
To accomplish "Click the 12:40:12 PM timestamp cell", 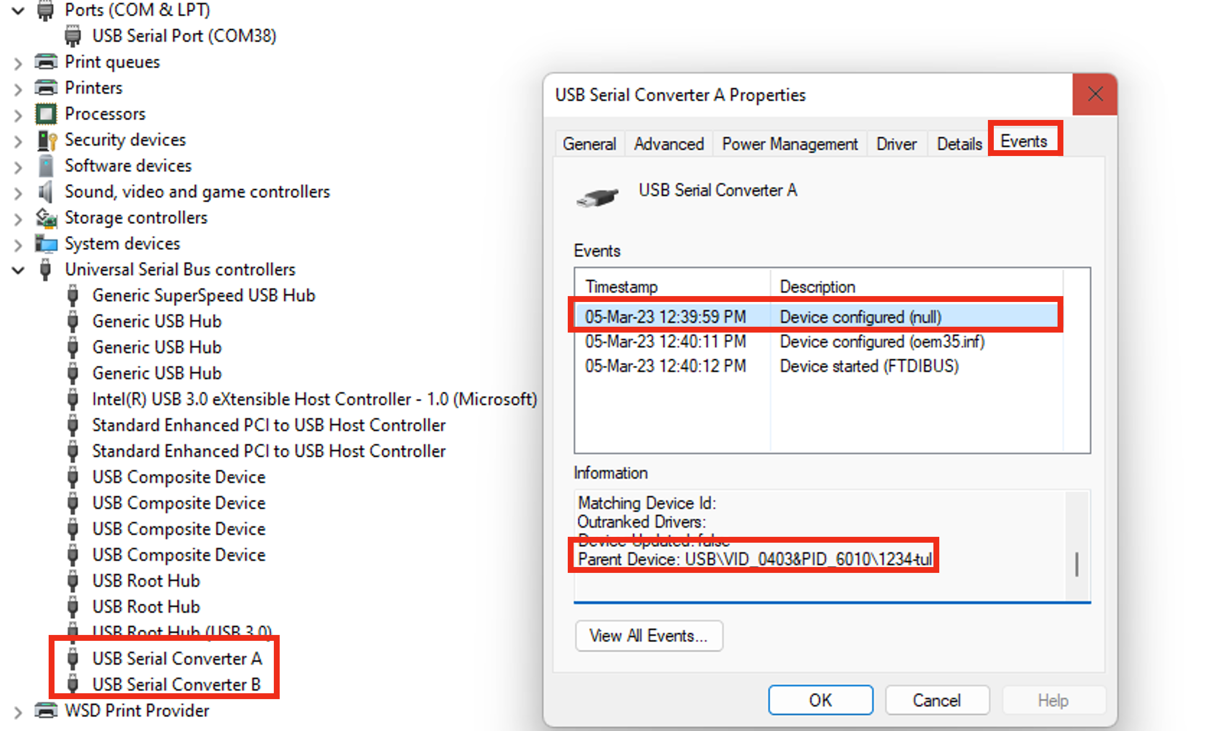I will pyautogui.click(x=665, y=366).
